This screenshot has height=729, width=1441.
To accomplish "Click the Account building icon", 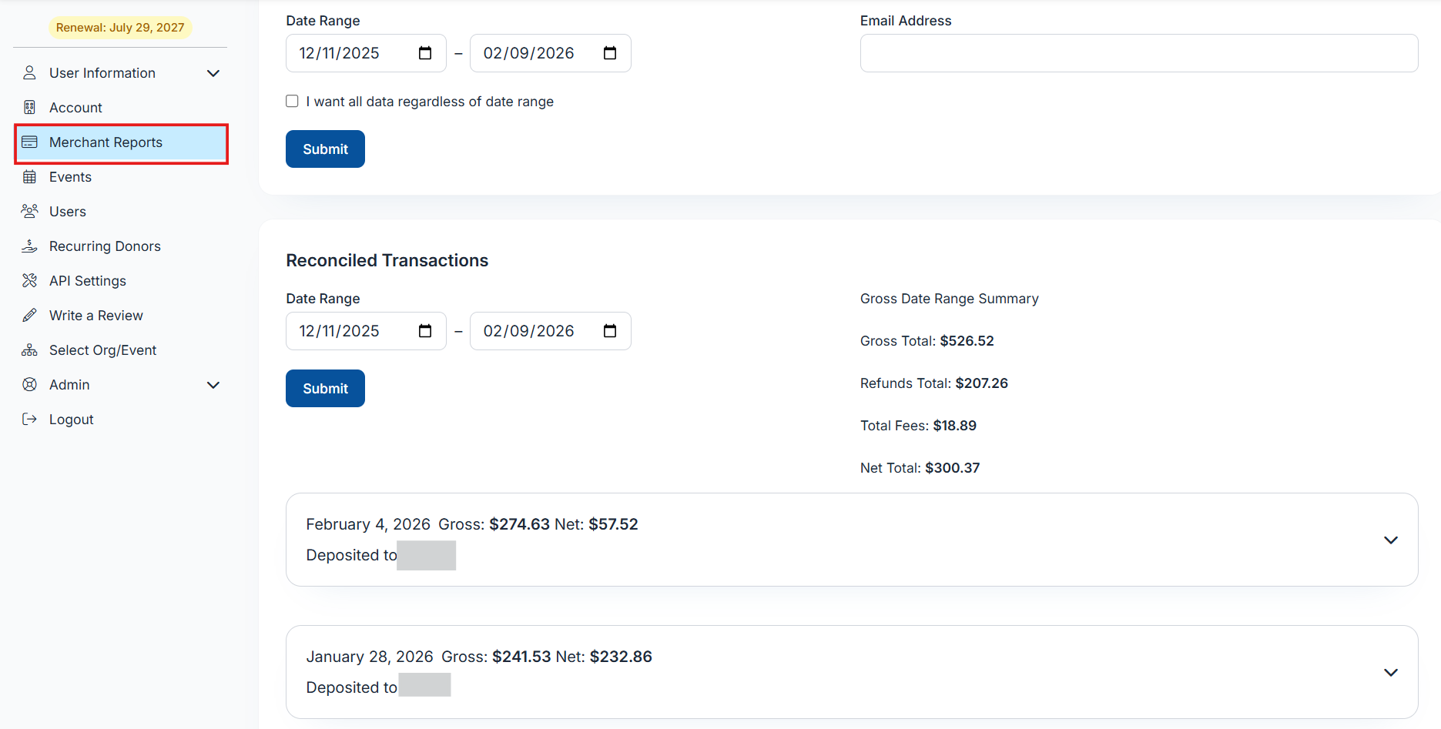I will pyautogui.click(x=29, y=108).
